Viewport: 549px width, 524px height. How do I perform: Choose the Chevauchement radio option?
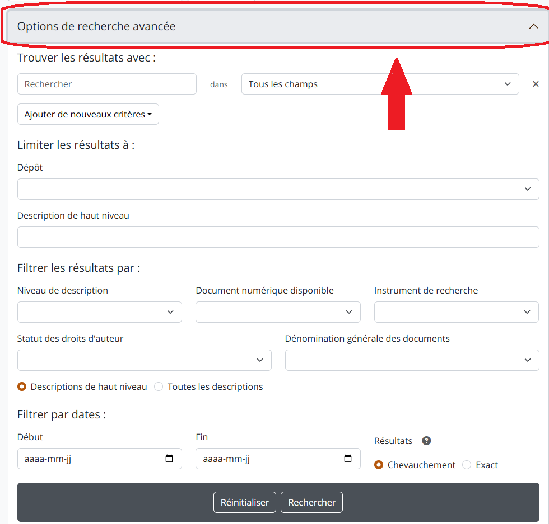379,465
